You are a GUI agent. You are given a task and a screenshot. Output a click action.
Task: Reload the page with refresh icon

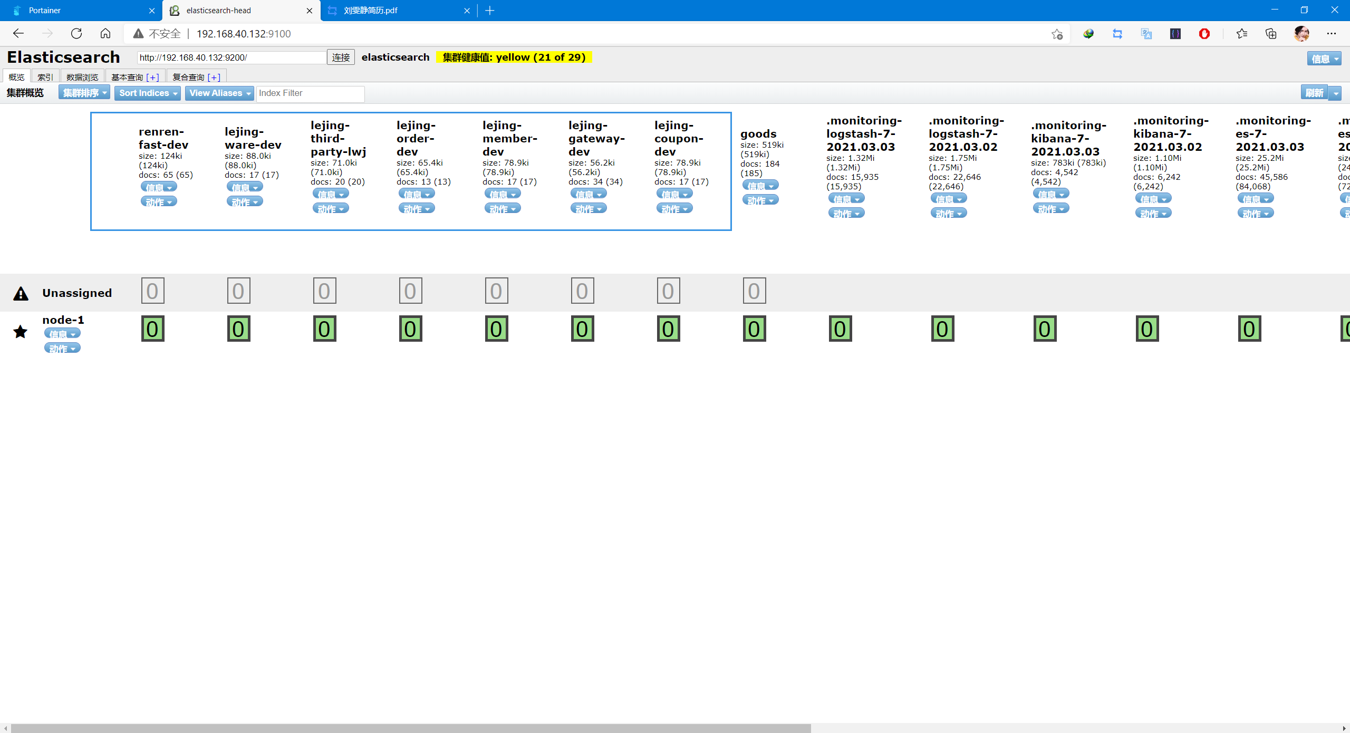coord(76,34)
